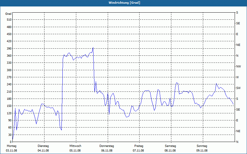Select the Dienstag day label

point(43,146)
